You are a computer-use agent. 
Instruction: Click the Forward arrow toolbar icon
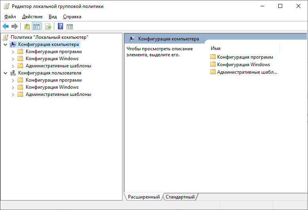click(x=15, y=27)
